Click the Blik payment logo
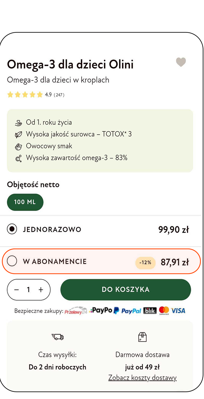 pos(150,311)
